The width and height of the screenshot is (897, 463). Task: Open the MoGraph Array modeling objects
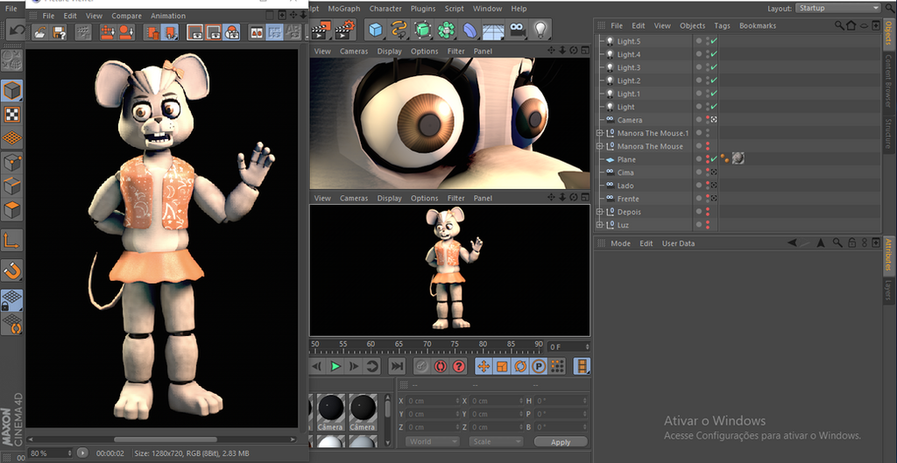click(x=446, y=30)
